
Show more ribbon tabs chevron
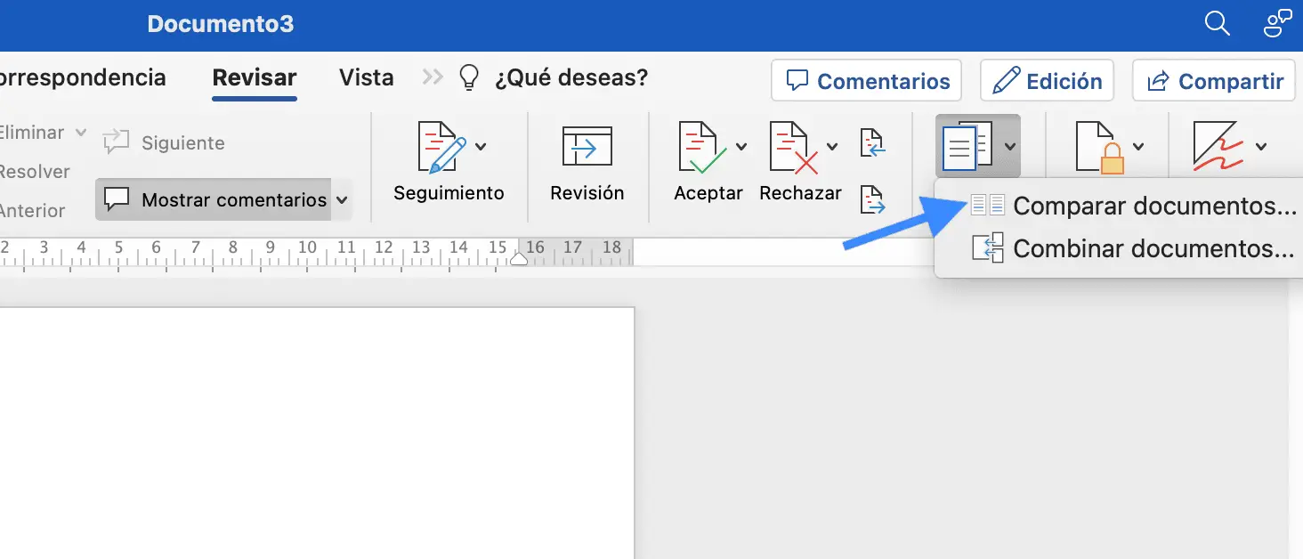pyautogui.click(x=433, y=77)
